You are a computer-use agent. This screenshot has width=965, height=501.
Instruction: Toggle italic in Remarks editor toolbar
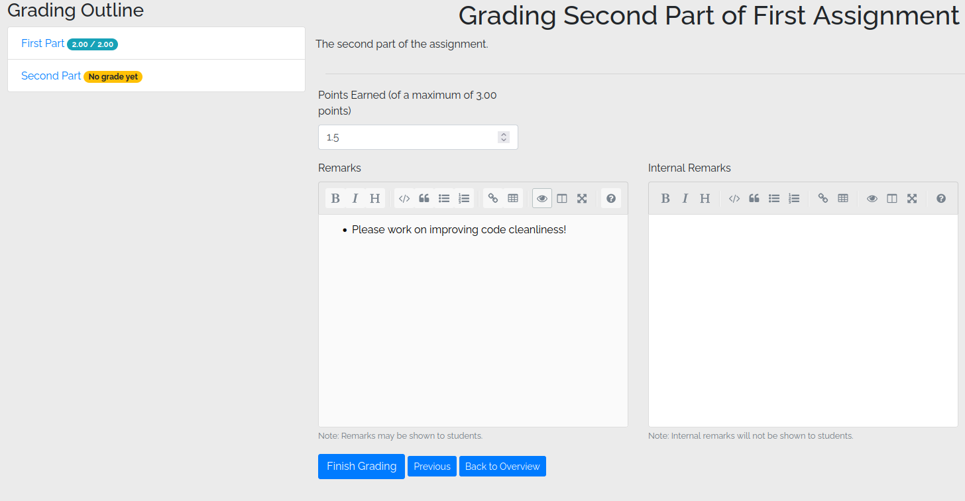click(x=355, y=198)
